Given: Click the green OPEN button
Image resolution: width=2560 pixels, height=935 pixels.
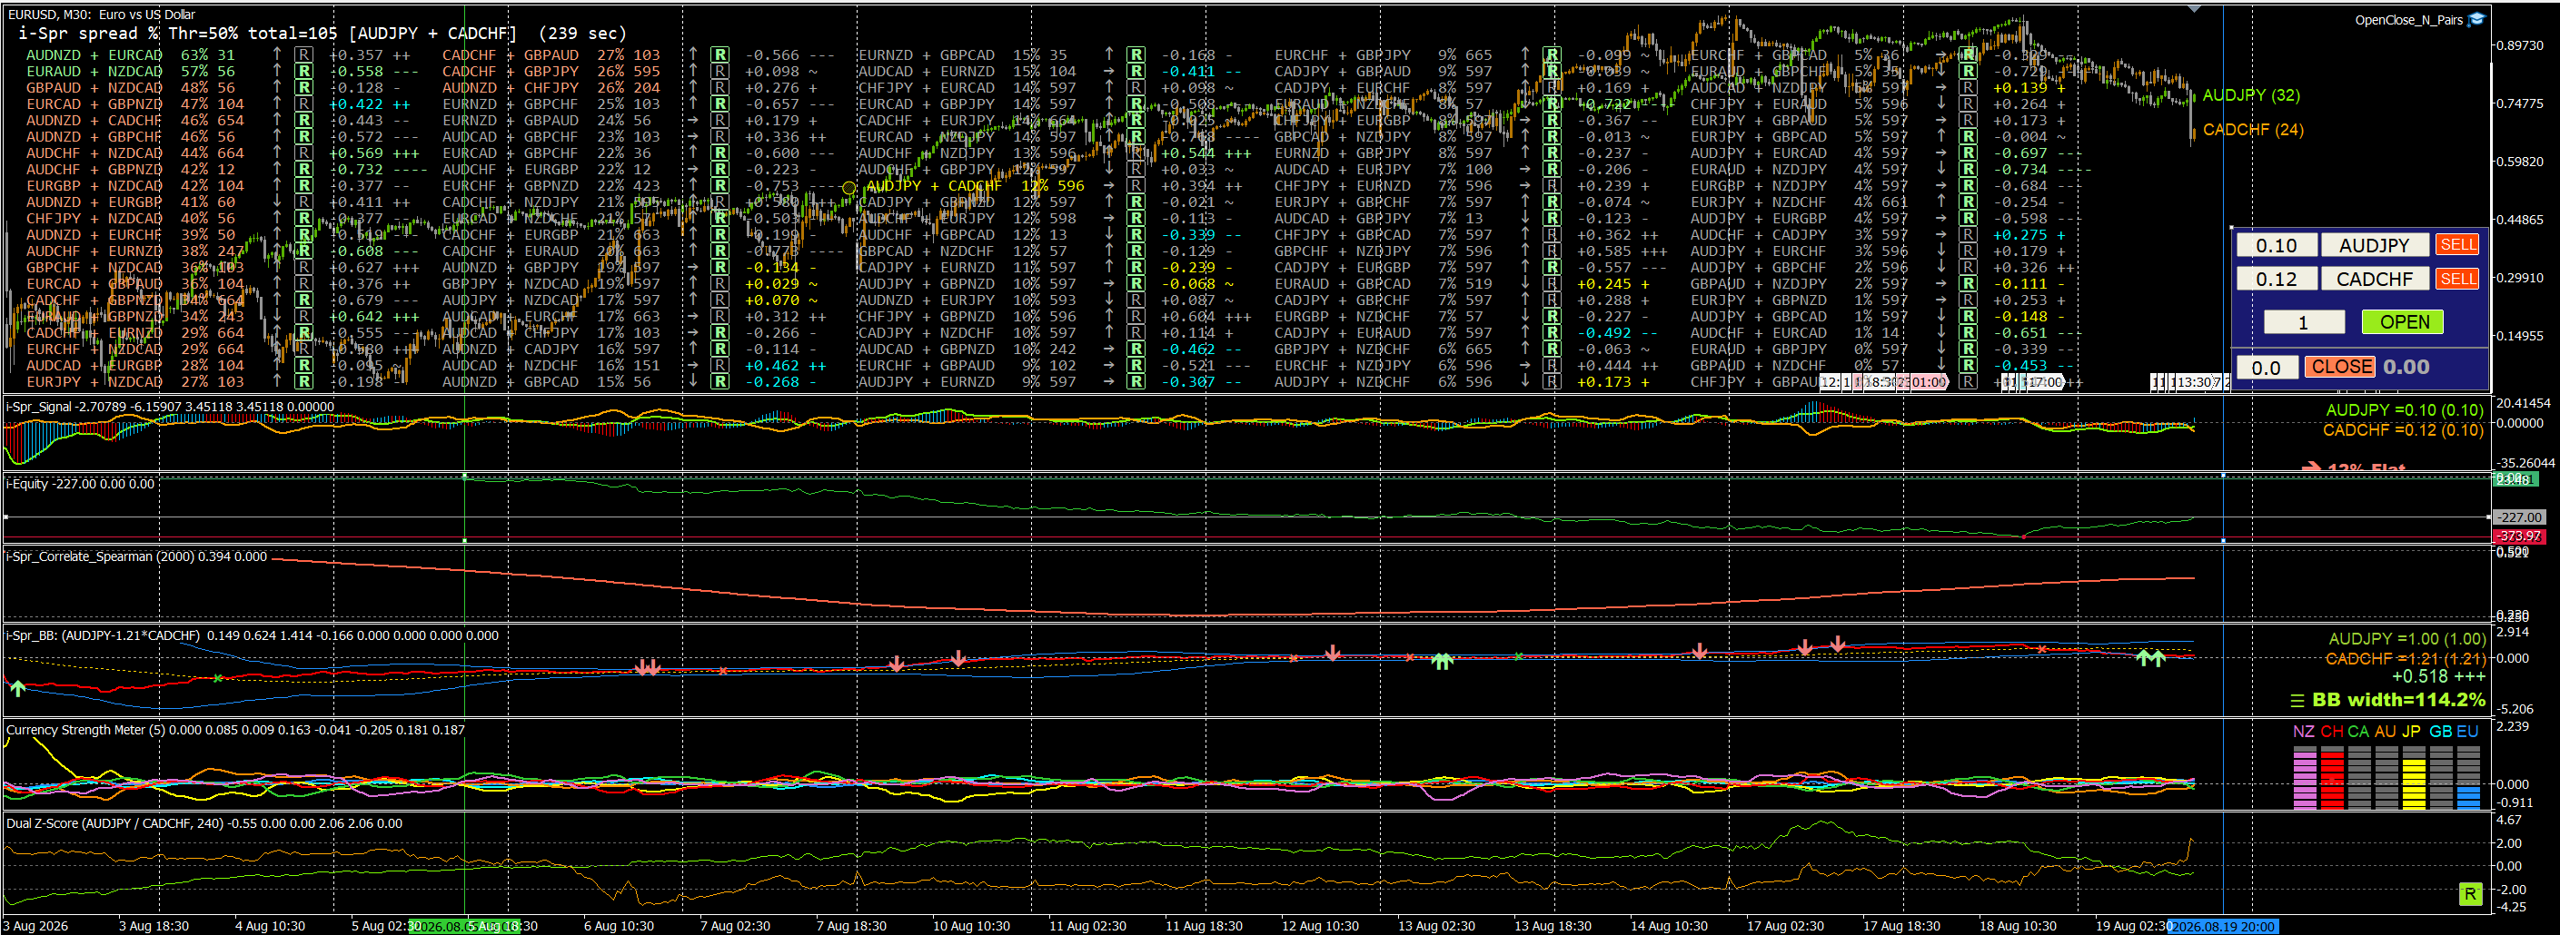Looking at the screenshot, I should coord(2404,322).
